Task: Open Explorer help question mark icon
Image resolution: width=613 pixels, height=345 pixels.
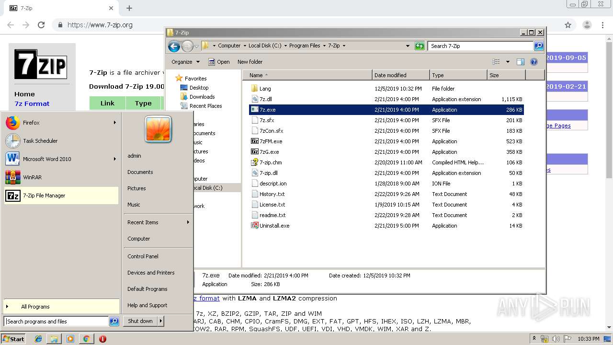Action: pos(534,62)
